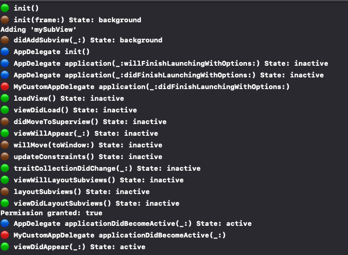Click the willFinishLaunchingWithOptions log text
The image size is (348, 255).
tap(171, 64)
